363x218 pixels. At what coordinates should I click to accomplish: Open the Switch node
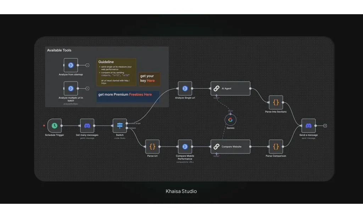point(119,126)
